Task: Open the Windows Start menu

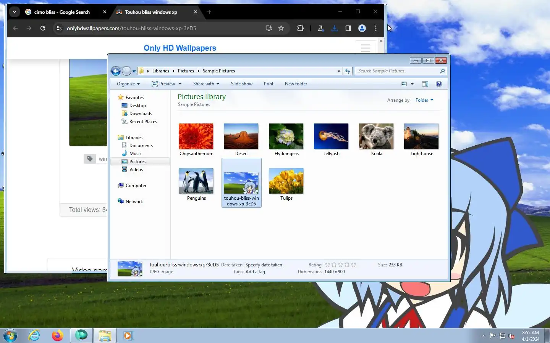Action: tap(10, 336)
